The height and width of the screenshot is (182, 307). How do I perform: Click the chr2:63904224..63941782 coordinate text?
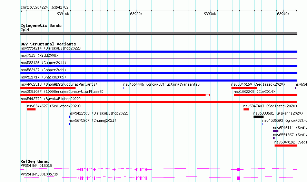[x=44, y=7]
